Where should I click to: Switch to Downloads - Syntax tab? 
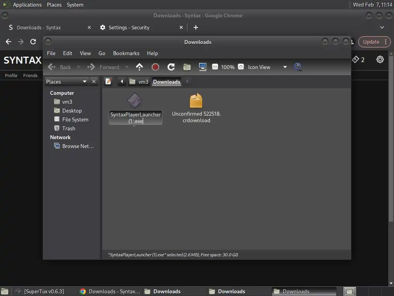pos(49,27)
